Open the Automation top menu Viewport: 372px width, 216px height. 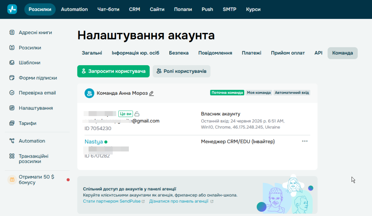[74, 9]
